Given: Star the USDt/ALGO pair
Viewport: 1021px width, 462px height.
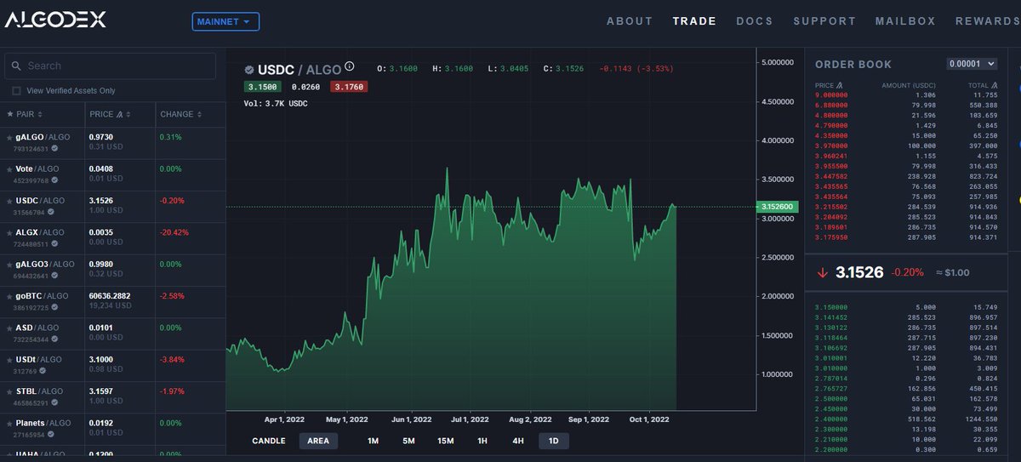Looking at the screenshot, I should pos(9,360).
